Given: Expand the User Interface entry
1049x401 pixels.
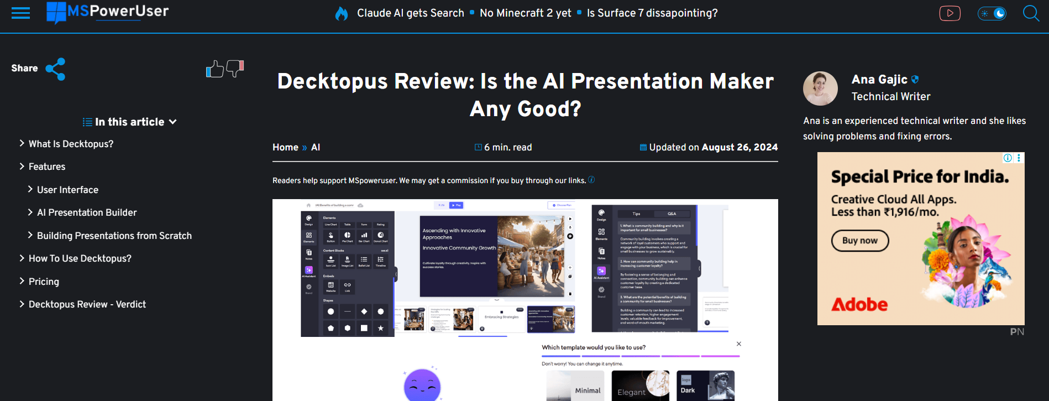Looking at the screenshot, I should click(x=30, y=189).
